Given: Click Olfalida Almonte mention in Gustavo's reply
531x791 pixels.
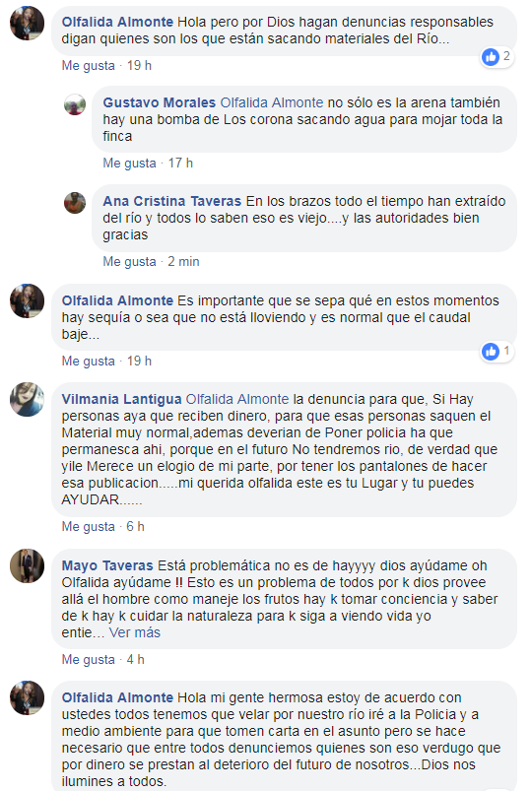Looking at the screenshot, I should point(272,102).
